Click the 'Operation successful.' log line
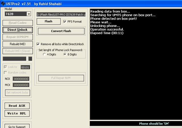The width and height of the screenshot is (182, 128). pos(107,29)
